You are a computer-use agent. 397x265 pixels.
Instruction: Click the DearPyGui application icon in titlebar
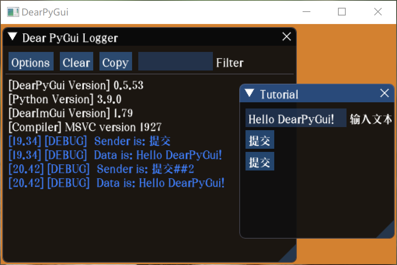(x=13, y=12)
